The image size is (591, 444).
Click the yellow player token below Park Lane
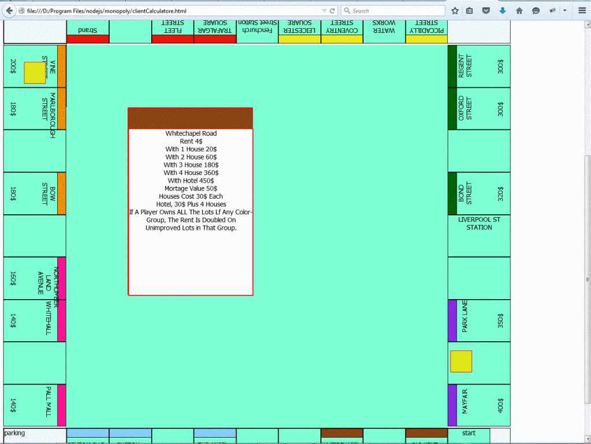coord(461,361)
